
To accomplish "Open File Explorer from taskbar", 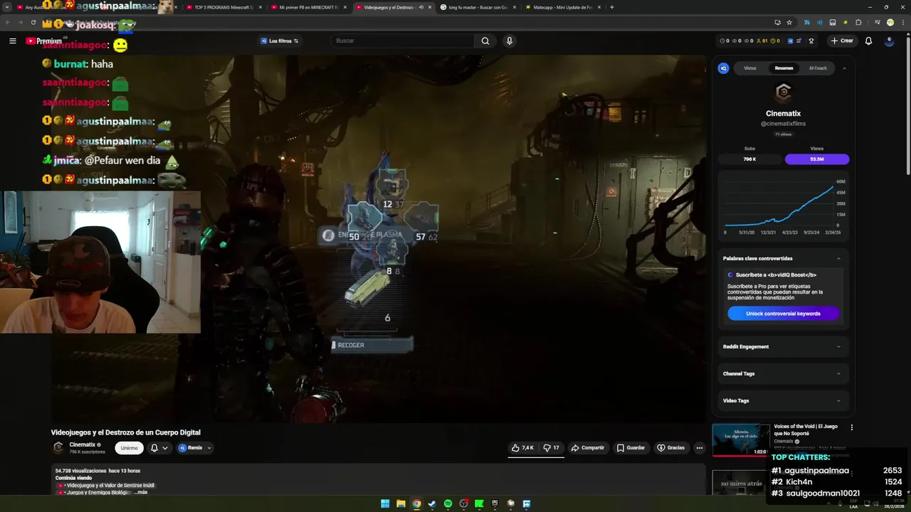I will point(401,503).
